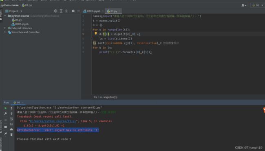Screen dimensions: 265x151
Task: Select 0301.ipynb in the project tree
Action: (x=20, y=24)
